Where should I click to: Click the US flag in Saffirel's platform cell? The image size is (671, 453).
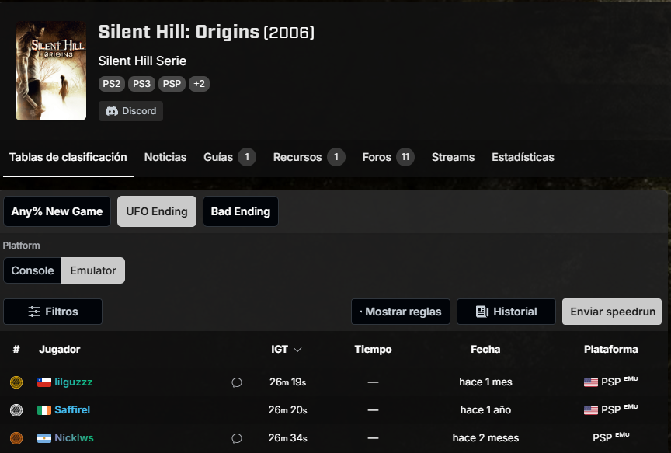(x=590, y=410)
